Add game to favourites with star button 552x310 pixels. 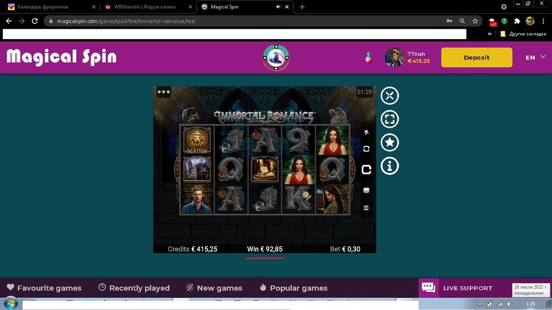click(x=390, y=143)
